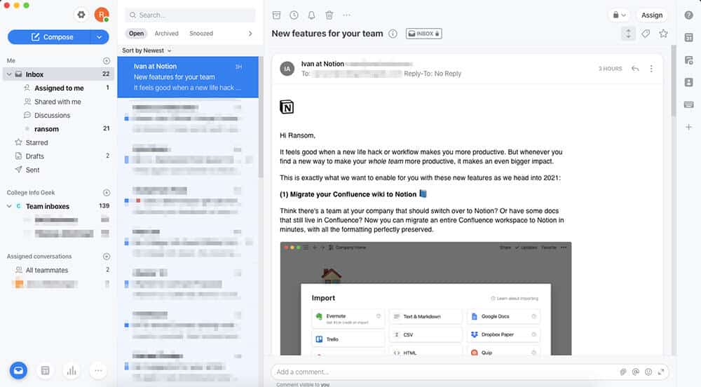The image size is (701, 387).
Task: Click the Import screenshot image in the email
Action: point(426,299)
